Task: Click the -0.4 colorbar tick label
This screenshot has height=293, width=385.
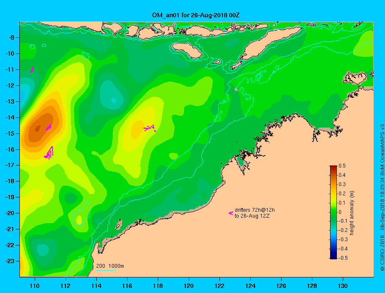Action: click(x=343, y=249)
